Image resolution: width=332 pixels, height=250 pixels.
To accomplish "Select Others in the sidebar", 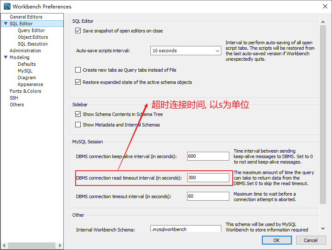I will [x=17, y=105].
